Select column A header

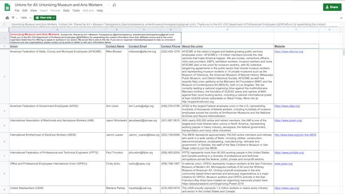[x=57, y=30]
